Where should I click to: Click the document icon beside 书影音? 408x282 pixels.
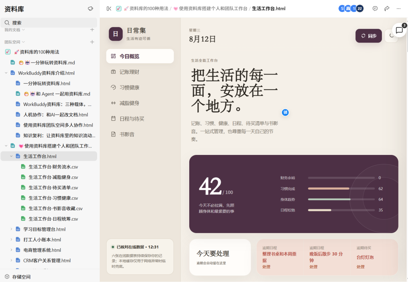[x=113, y=134]
